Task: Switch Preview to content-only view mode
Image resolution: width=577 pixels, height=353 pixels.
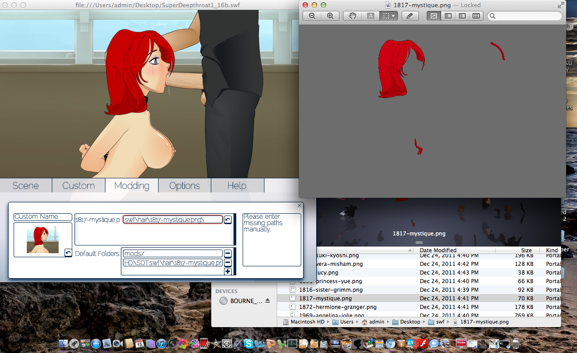Action: [434, 16]
